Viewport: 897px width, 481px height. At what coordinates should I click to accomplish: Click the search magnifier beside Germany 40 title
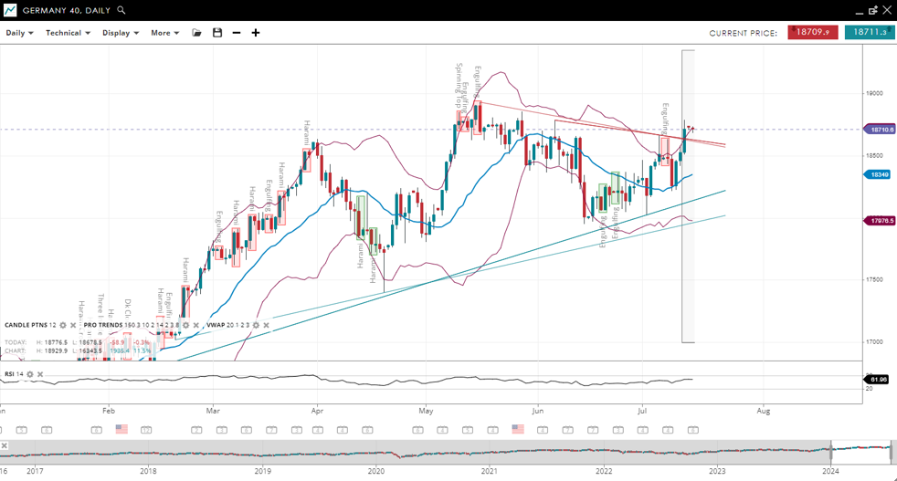[x=121, y=10]
